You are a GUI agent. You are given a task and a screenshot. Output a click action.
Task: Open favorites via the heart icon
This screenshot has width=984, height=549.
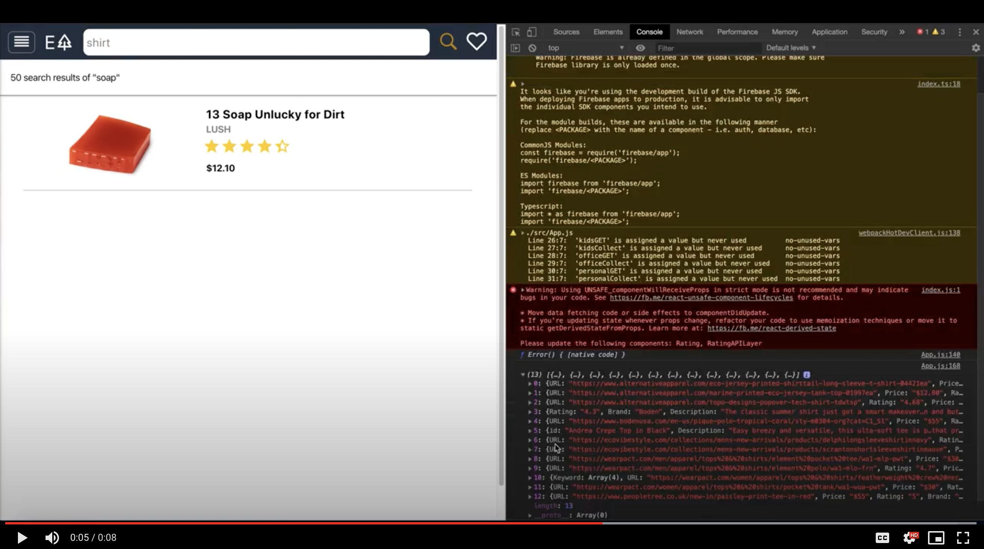coord(476,42)
